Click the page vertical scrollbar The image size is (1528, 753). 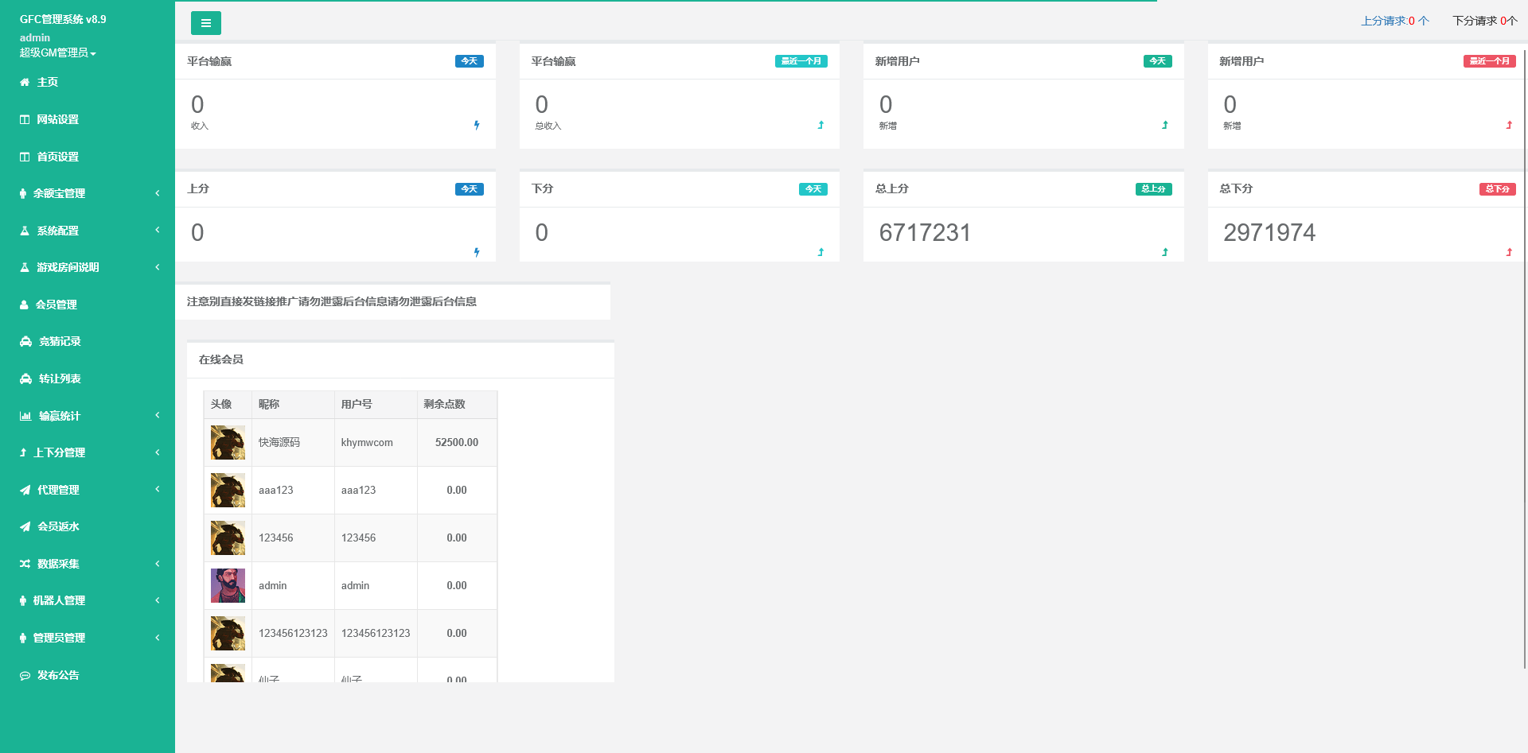[1525, 358]
